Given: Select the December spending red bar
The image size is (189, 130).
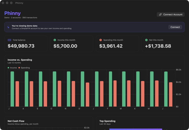Looking at the screenshot, I should (87, 94).
